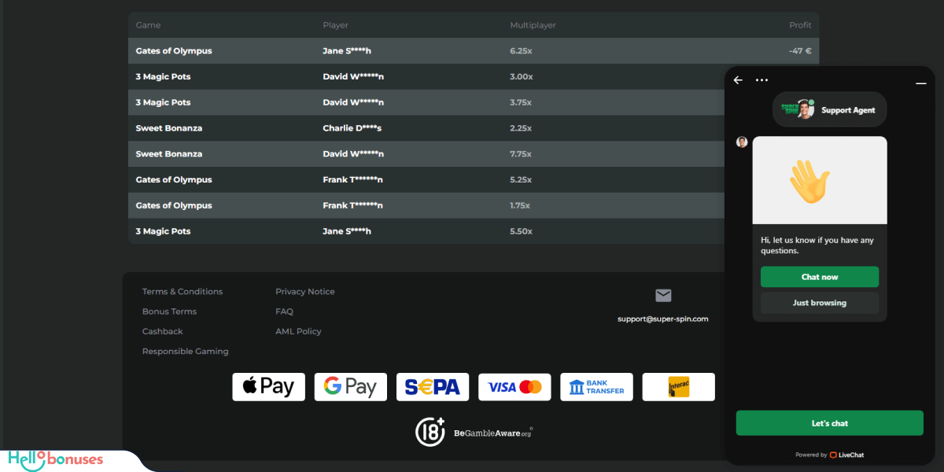Screen dimensions: 944x472
Task: Click the 3.00x multiplier cell
Action: coord(521,77)
